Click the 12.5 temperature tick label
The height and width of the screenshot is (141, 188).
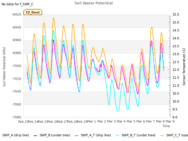click(x=176, y=62)
